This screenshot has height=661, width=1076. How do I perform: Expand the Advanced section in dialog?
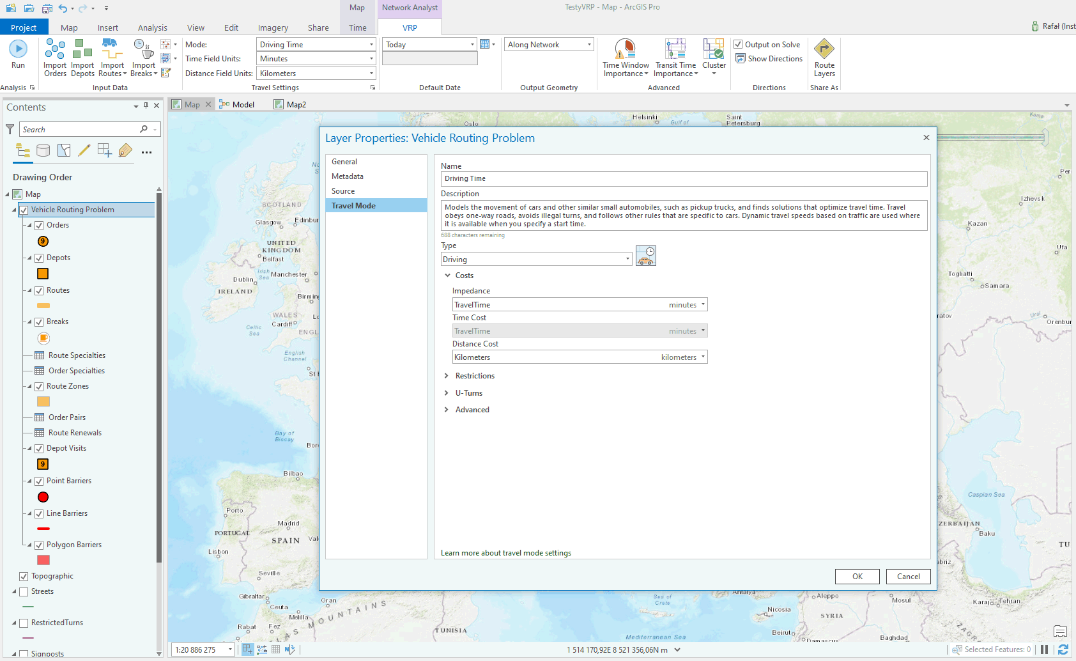point(447,410)
